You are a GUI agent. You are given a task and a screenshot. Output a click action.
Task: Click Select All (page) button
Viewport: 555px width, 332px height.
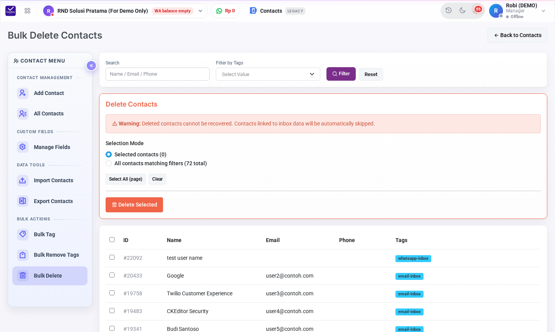pos(126,179)
